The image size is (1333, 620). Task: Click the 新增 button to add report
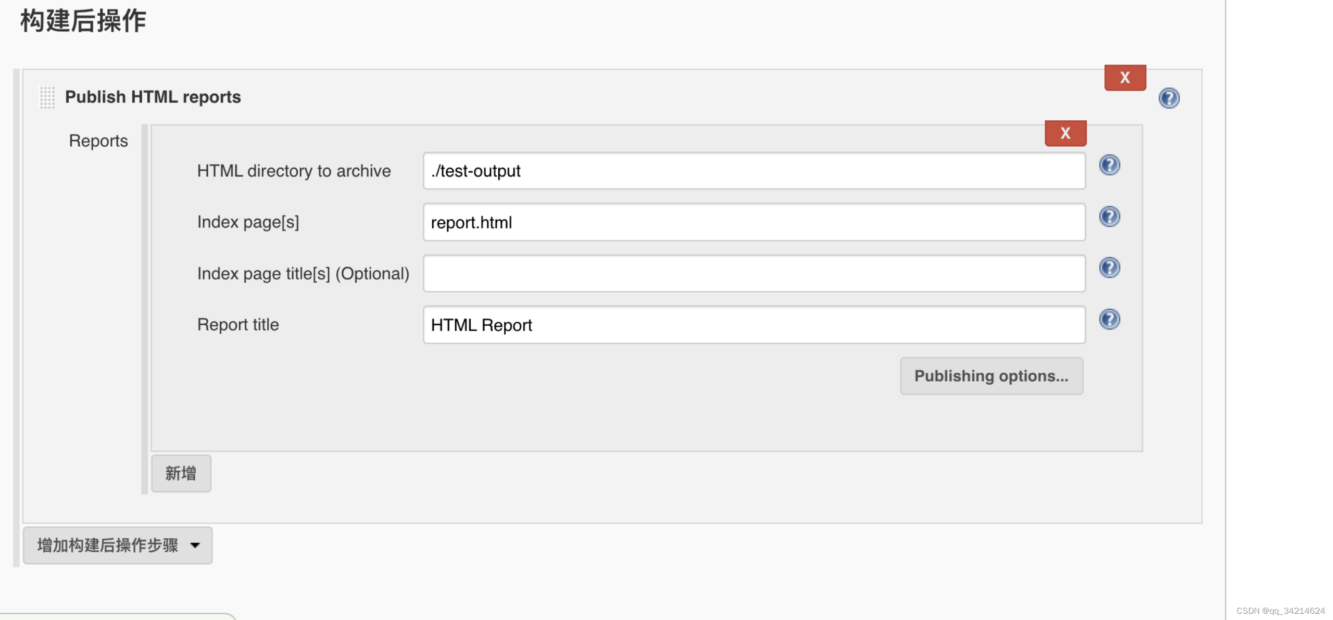pos(181,473)
